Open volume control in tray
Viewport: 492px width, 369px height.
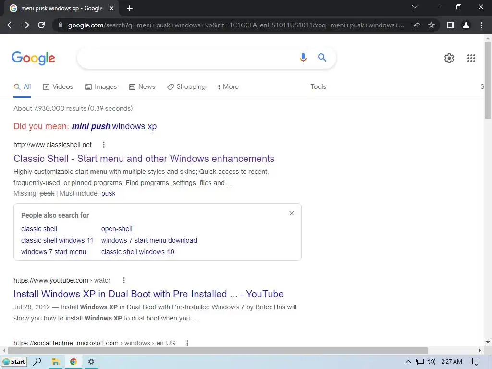point(431,362)
